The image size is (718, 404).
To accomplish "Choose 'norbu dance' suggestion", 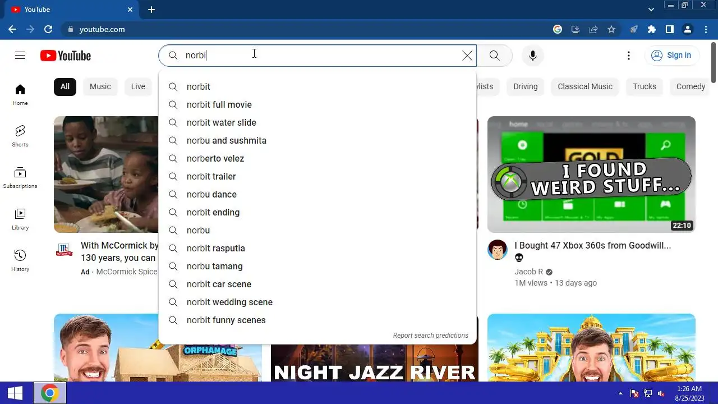I will [317, 194].
